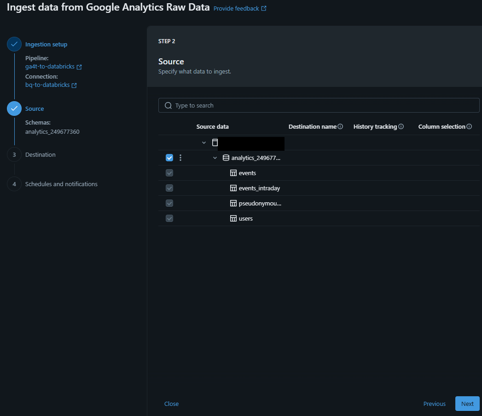482x416 pixels.
Task: Click external link icon beside Provide feedback
Action: tap(264, 9)
